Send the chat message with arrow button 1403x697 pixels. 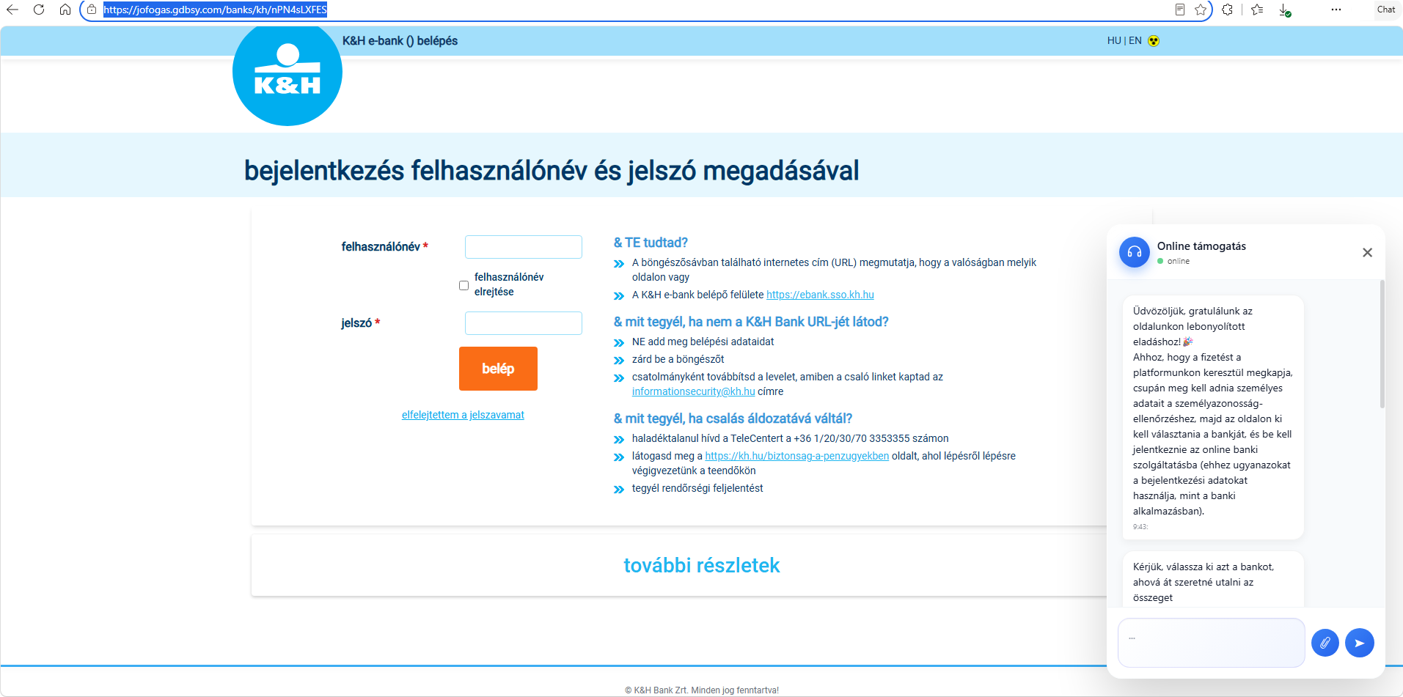point(1359,643)
